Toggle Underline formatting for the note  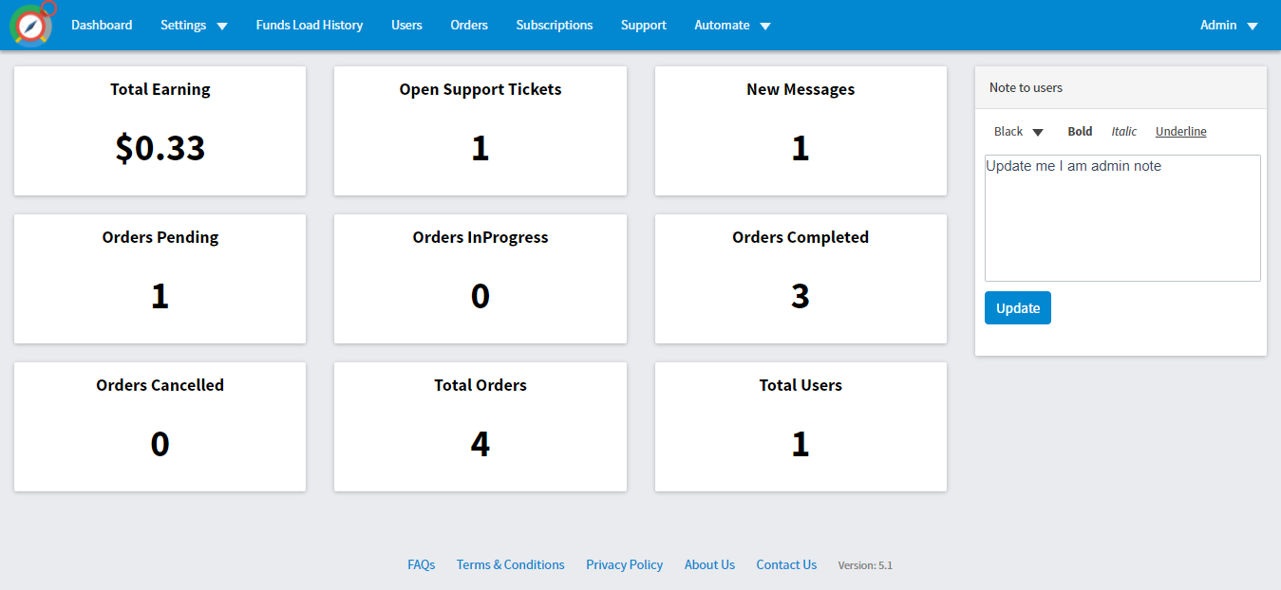click(1180, 132)
